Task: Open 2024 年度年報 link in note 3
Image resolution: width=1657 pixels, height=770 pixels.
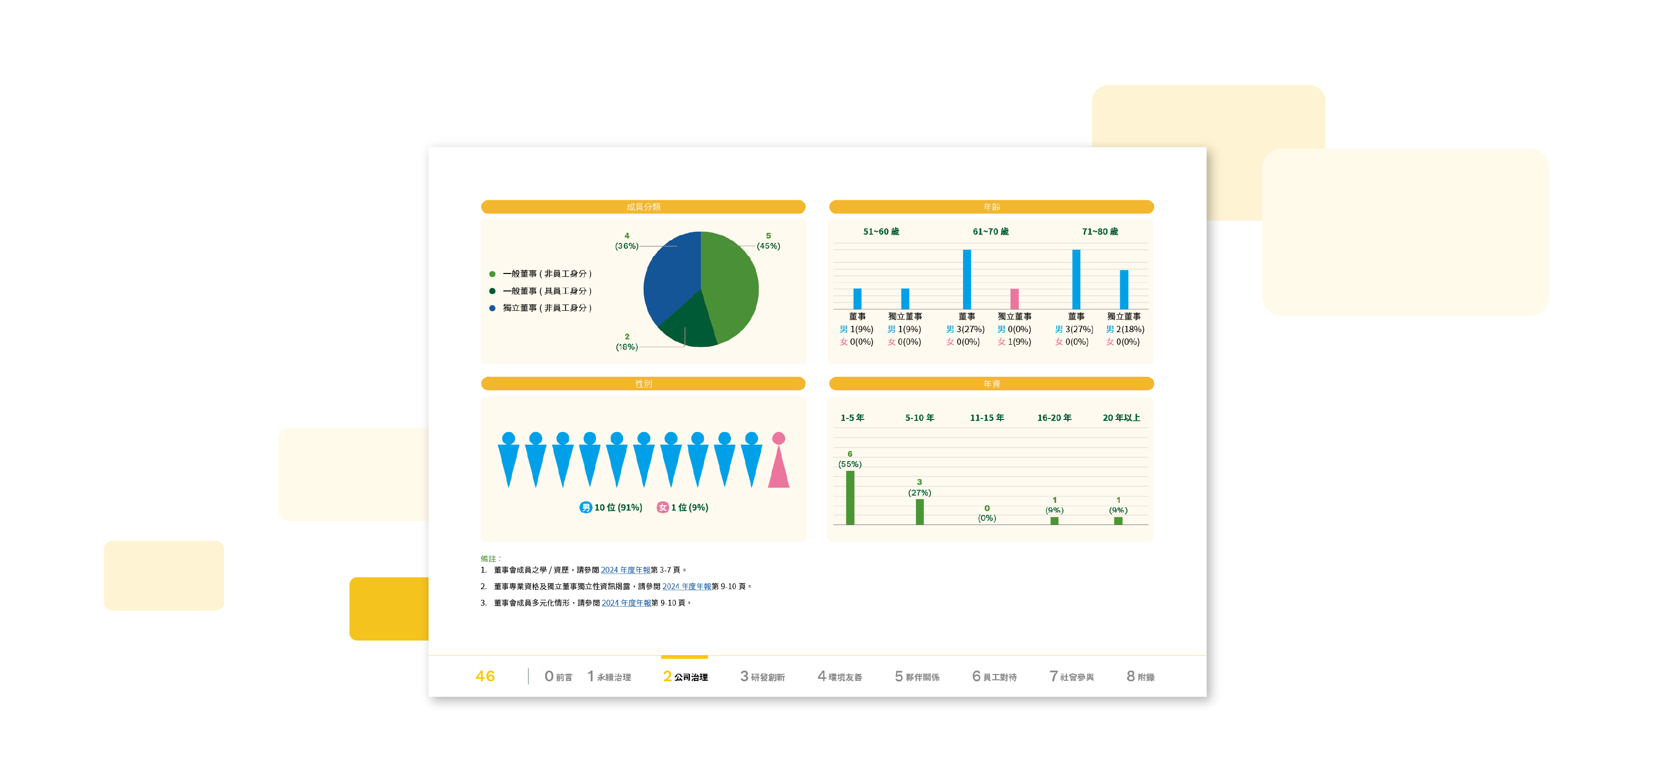Action: [626, 604]
